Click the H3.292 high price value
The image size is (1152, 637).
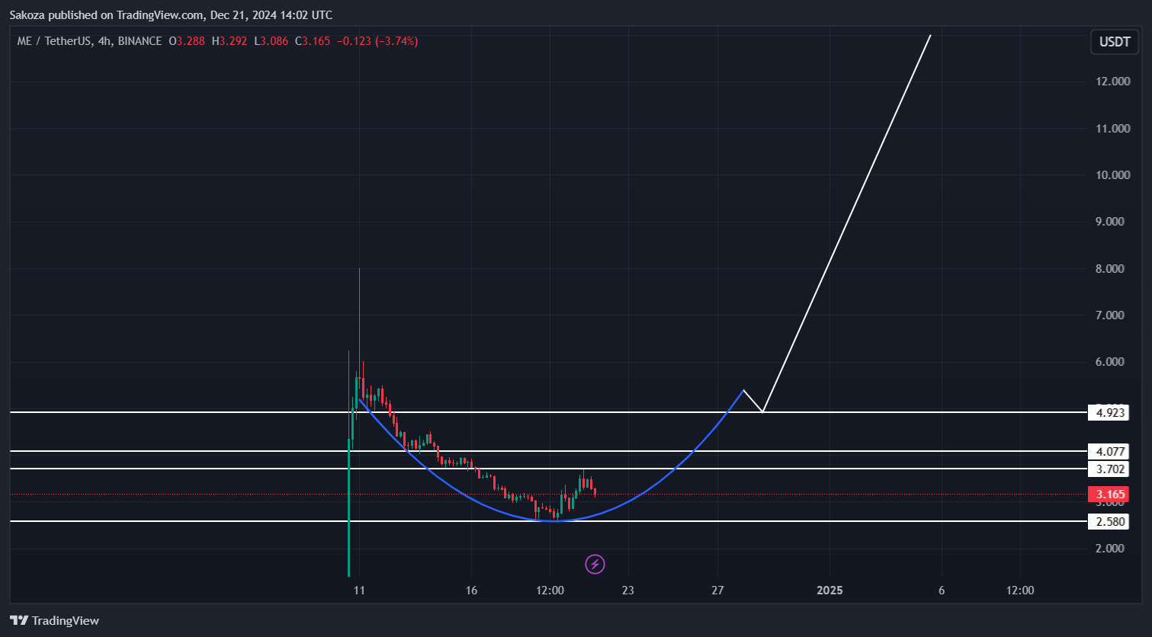[x=229, y=41]
